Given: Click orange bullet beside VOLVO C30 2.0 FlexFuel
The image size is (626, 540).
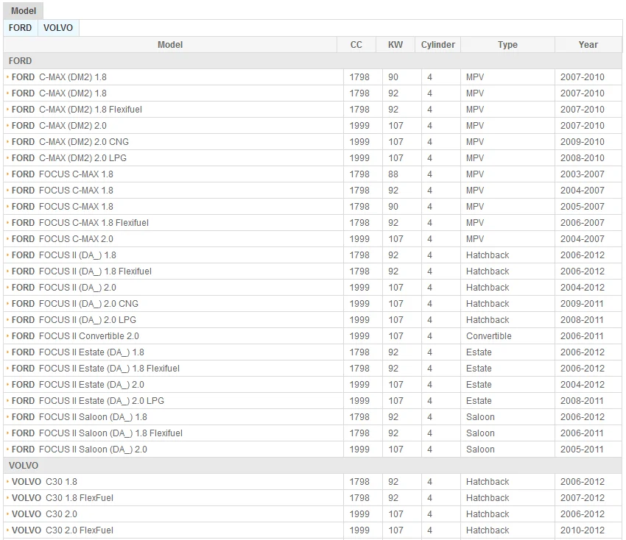Looking at the screenshot, I should point(7,530).
